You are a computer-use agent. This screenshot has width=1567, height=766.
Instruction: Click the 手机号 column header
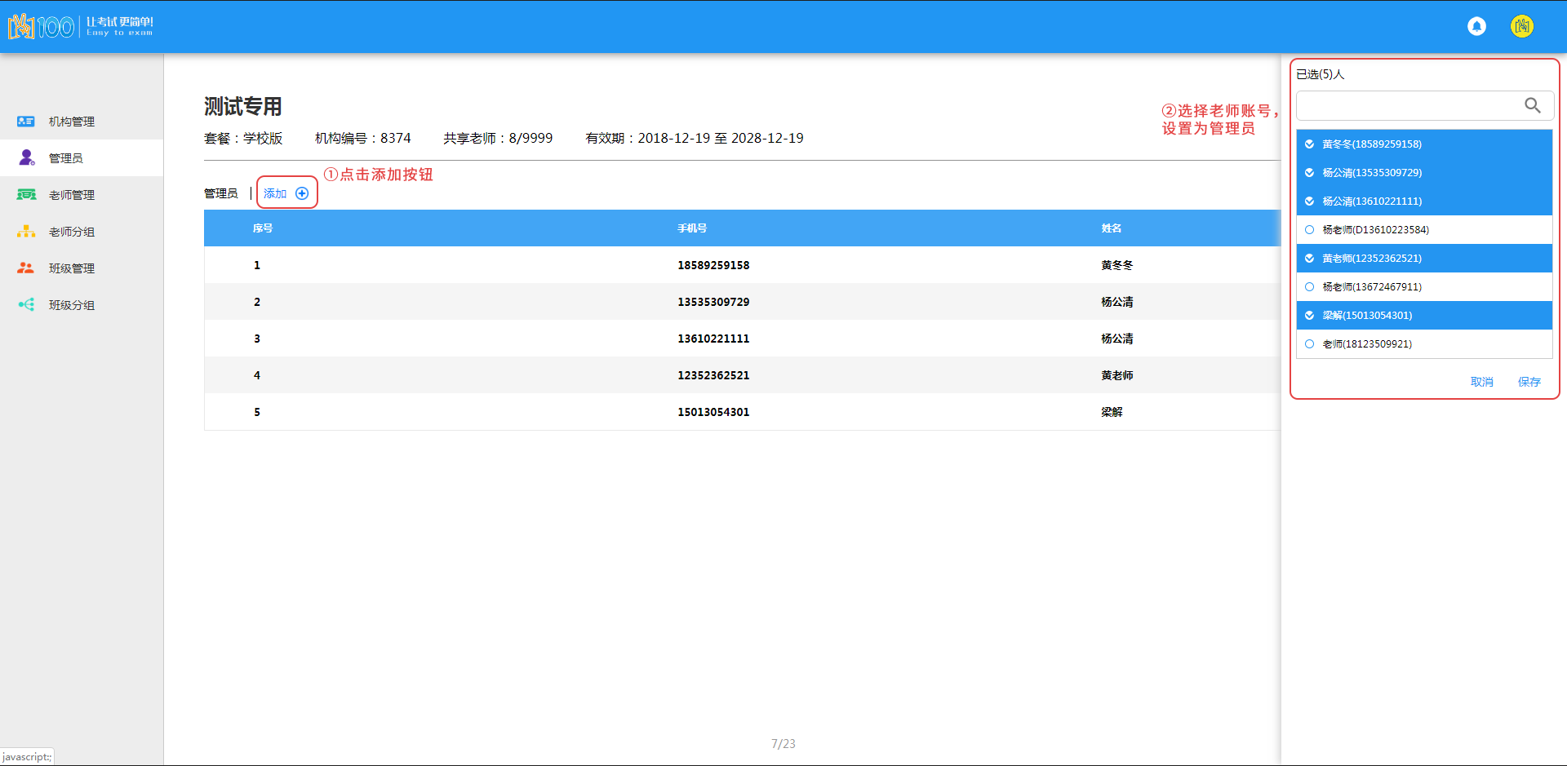pos(692,228)
